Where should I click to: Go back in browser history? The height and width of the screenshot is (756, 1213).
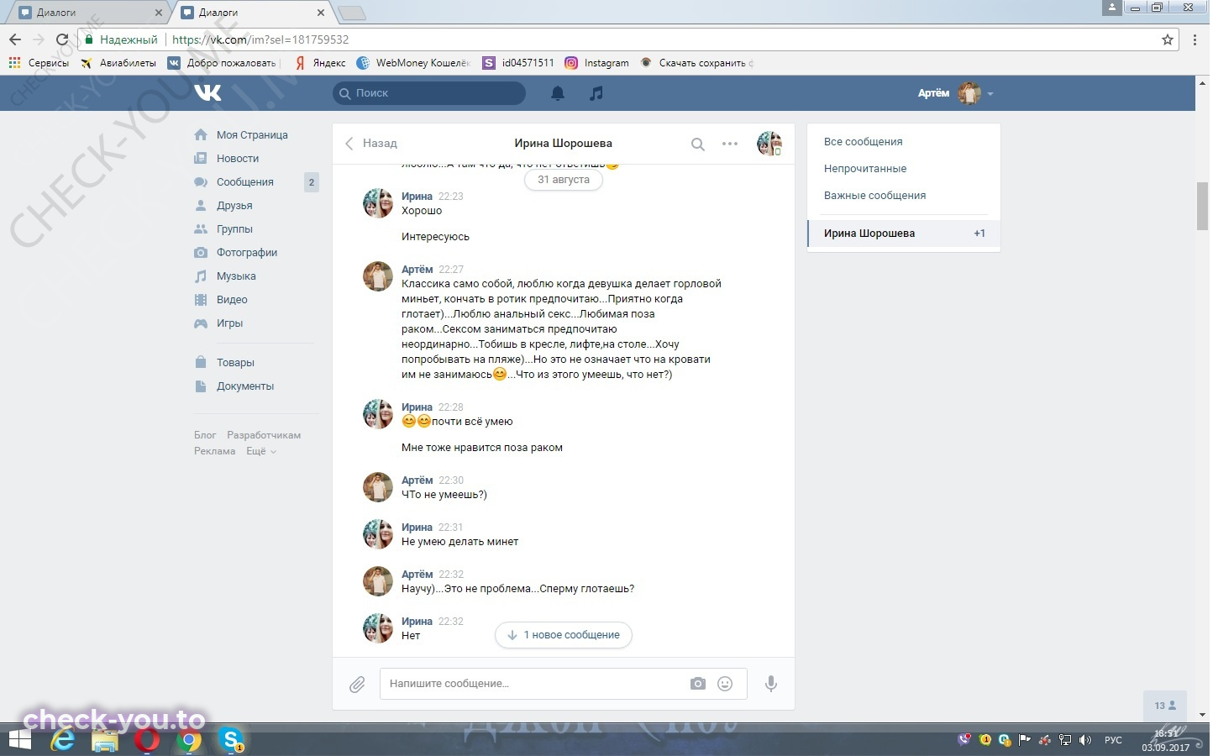tap(15, 39)
